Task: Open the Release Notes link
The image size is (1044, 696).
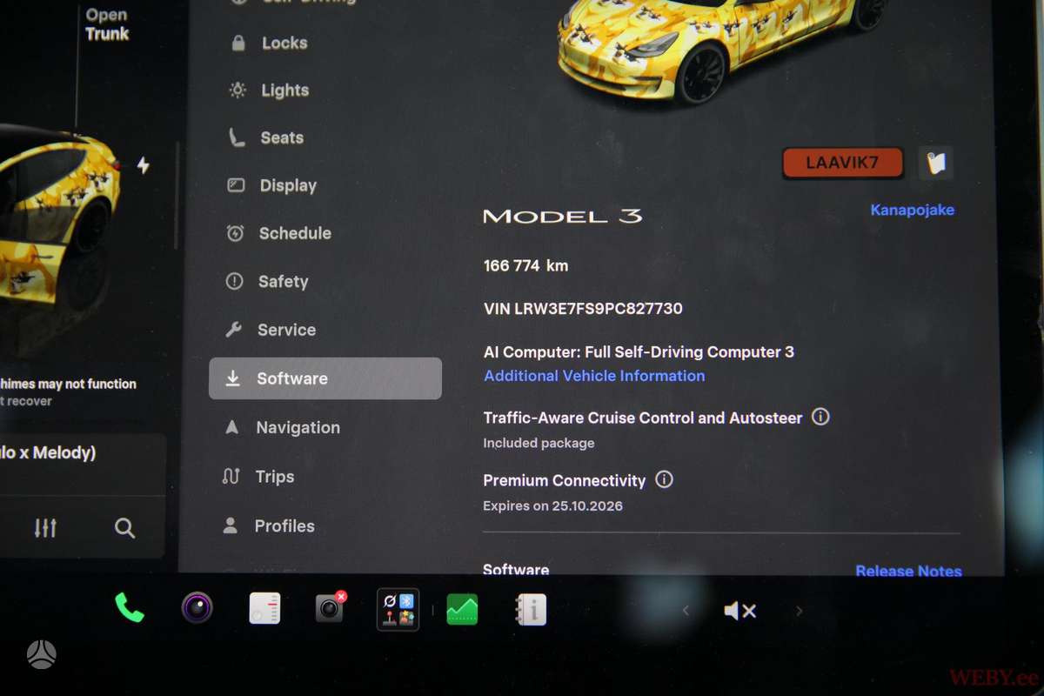Action: point(908,571)
